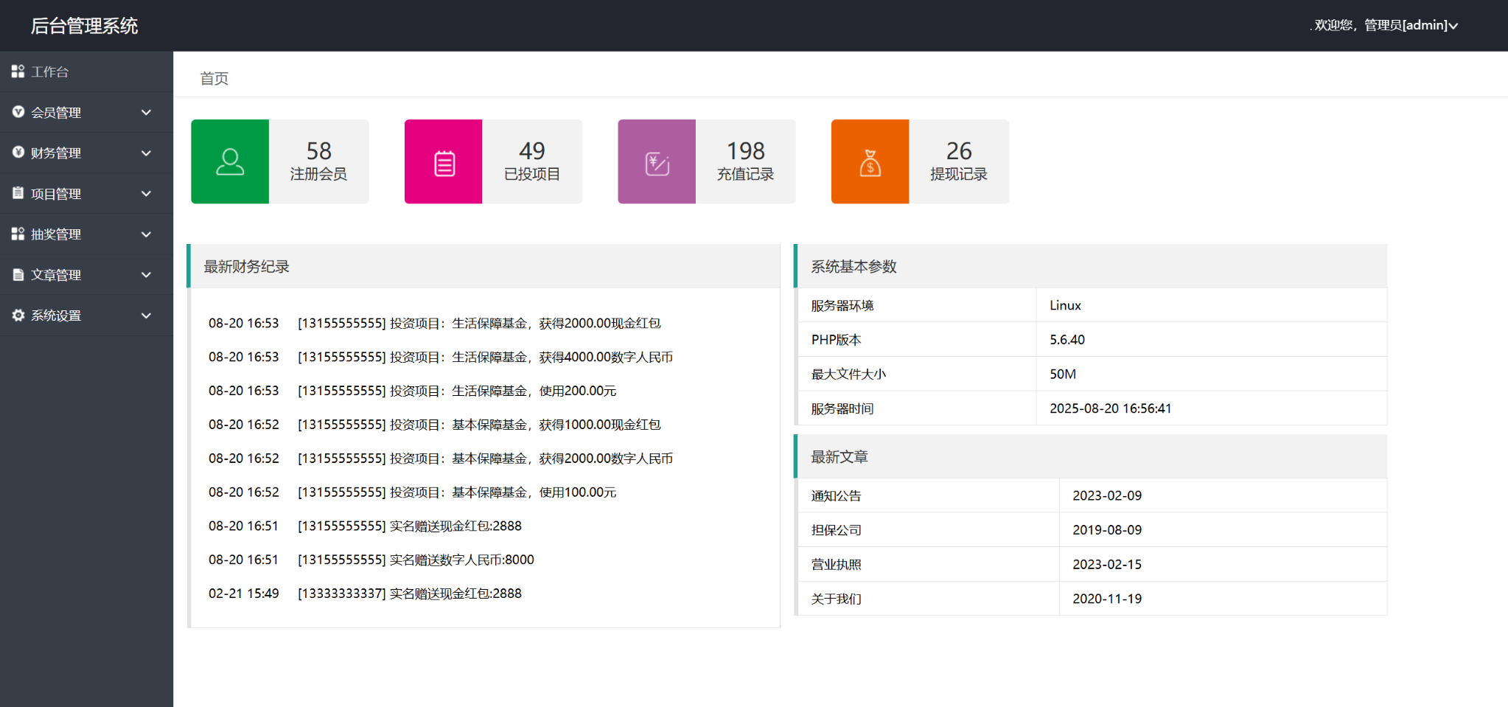Expand the 会员管理 chevron arrow
The height and width of the screenshot is (707, 1508).
(x=146, y=113)
